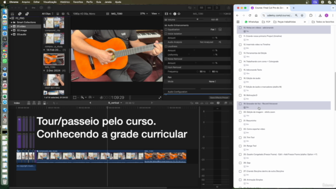Viewport: 336px width, 189px height.
Task: Click the browser search magnifier icon
Action: 68,14
